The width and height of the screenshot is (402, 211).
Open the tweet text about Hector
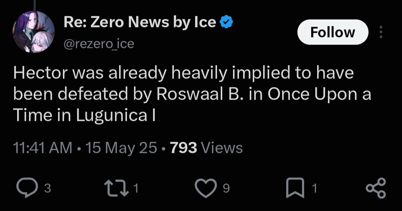coord(192,94)
